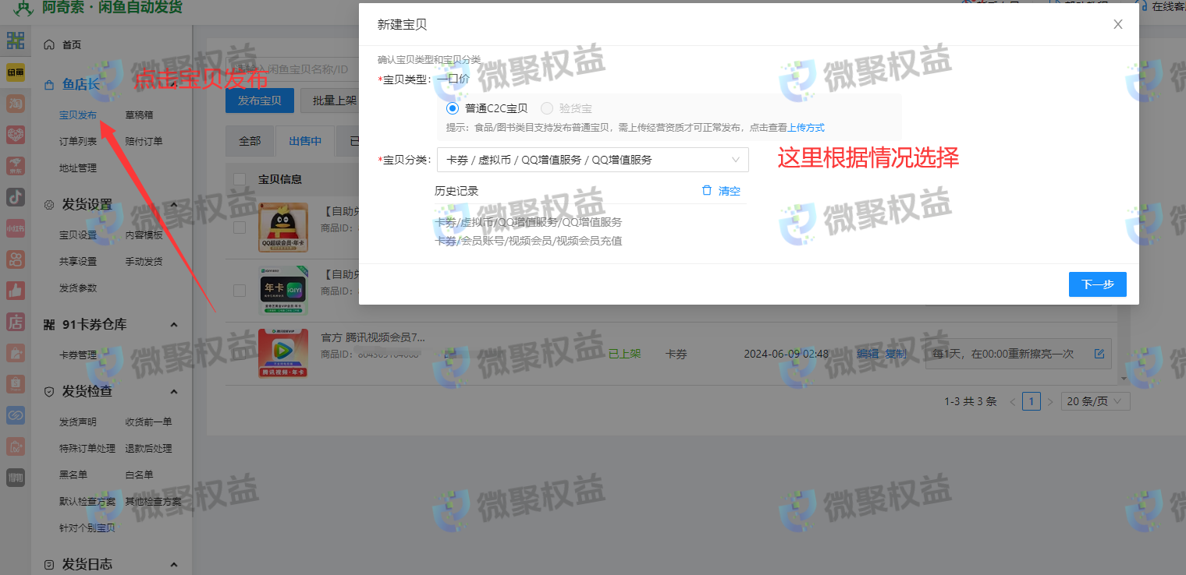Image resolution: width=1186 pixels, height=575 pixels.
Task: Open 宝贝发布 in the sidebar
Action: click(78, 115)
